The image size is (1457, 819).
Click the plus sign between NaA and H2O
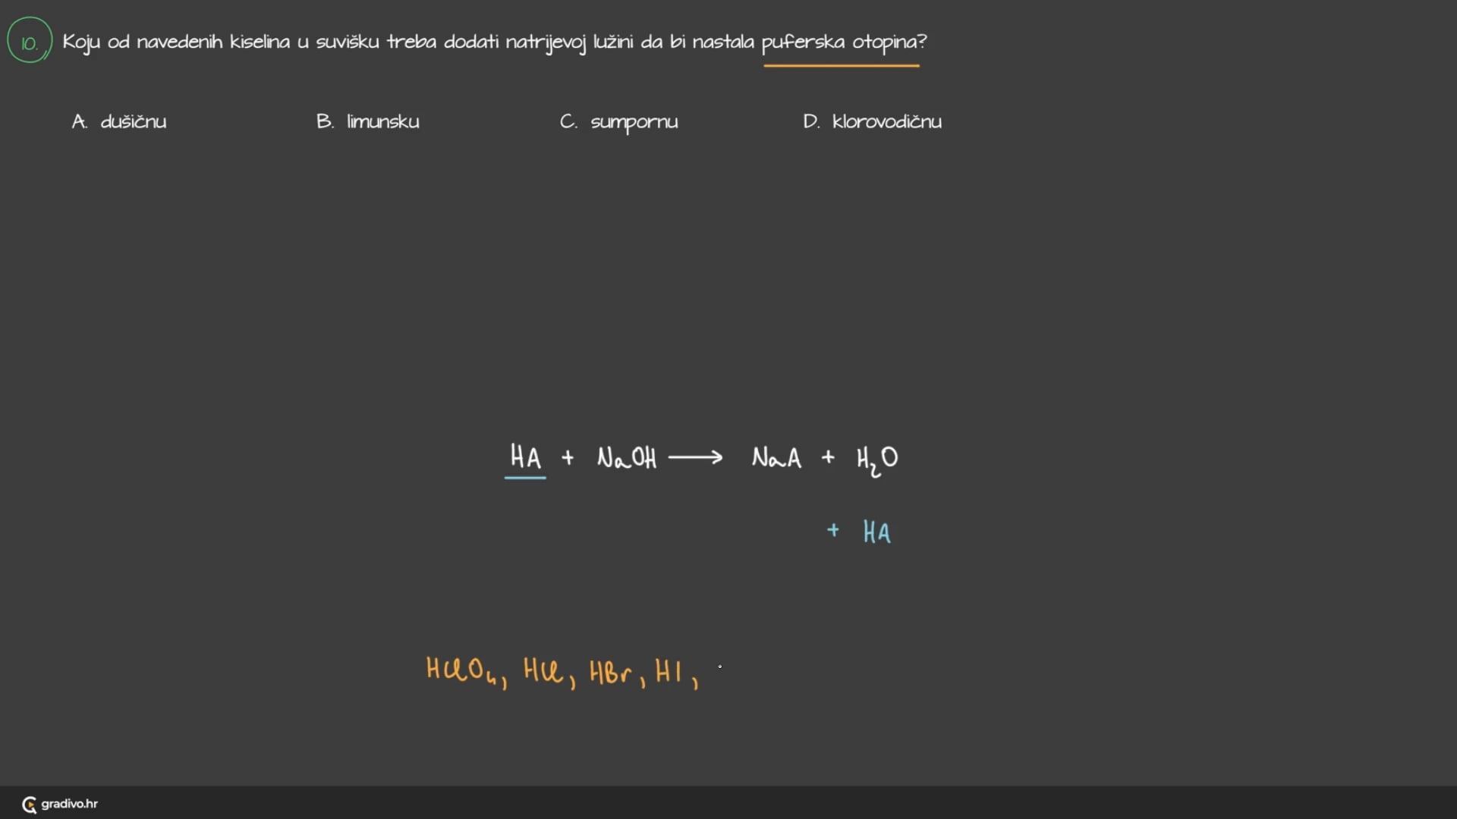click(x=828, y=457)
